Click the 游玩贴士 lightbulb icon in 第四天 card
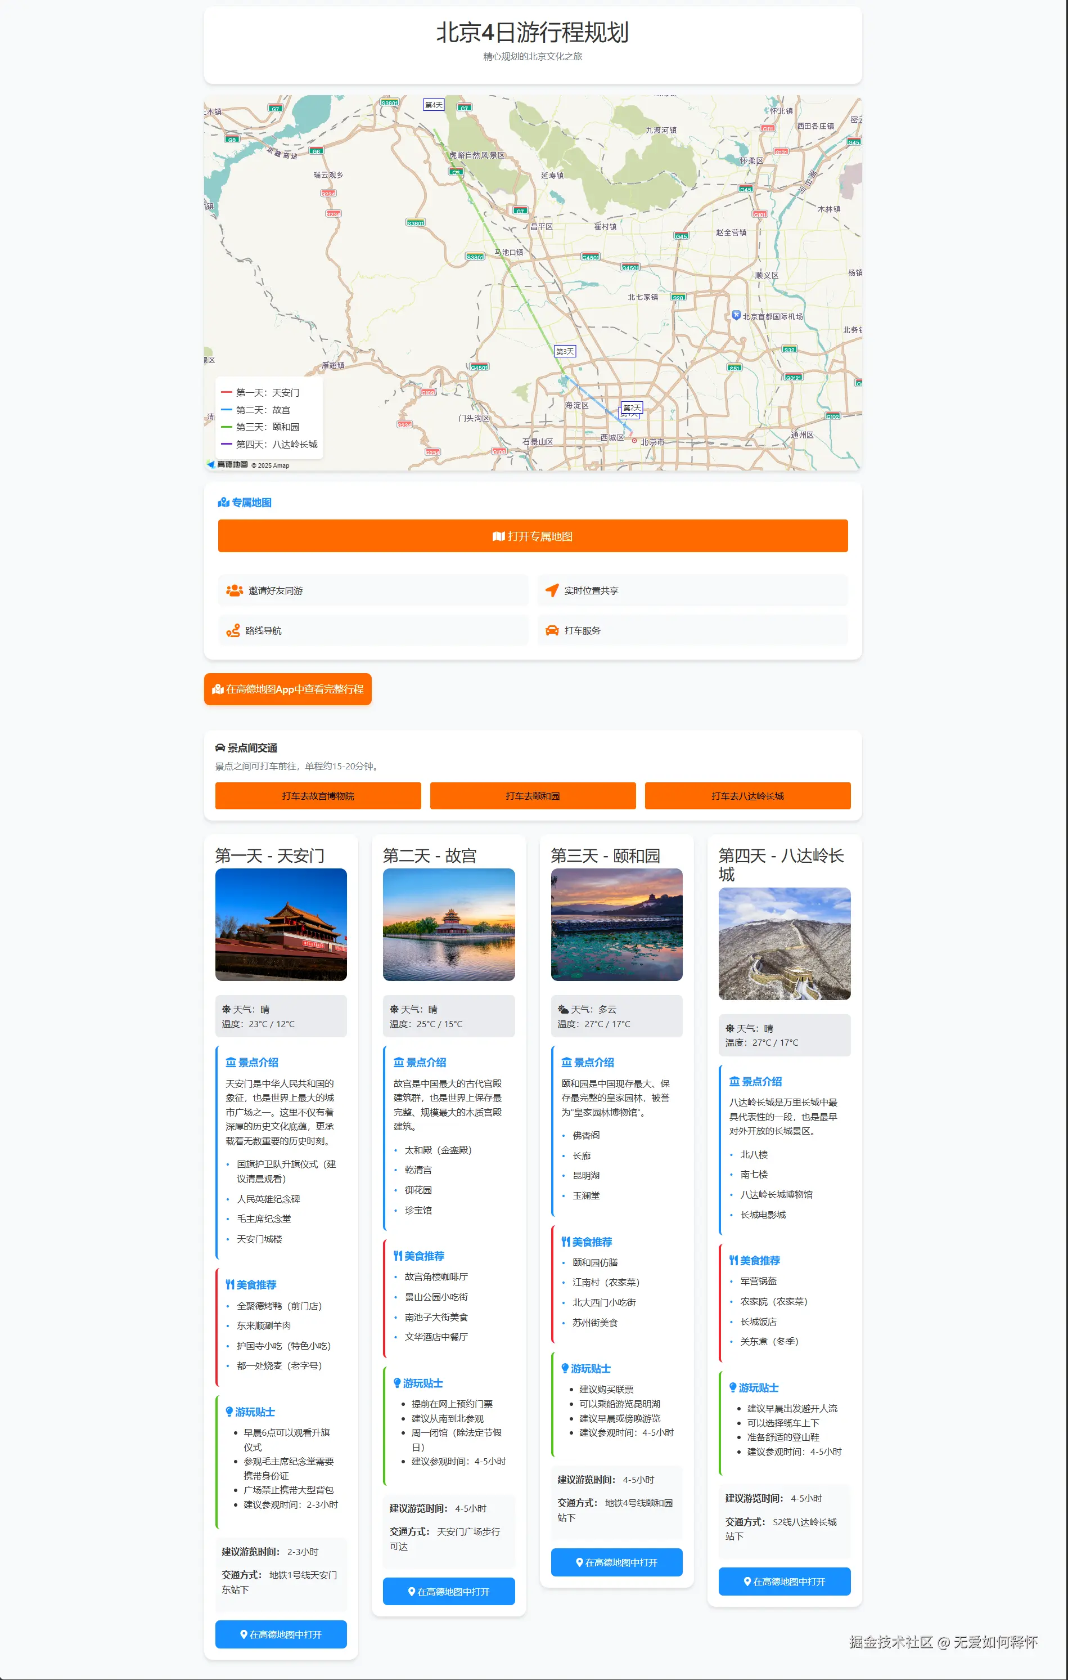1068x1680 pixels. pos(733,1388)
